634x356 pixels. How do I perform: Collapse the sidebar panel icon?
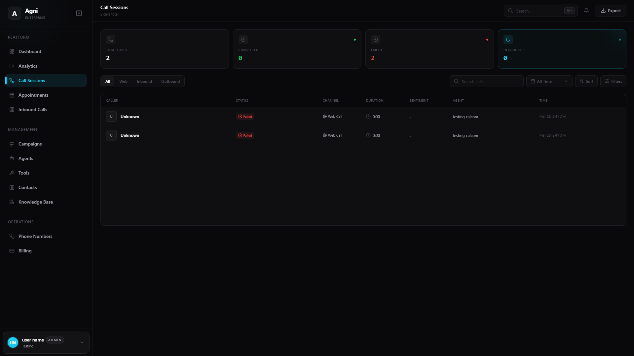pyautogui.click(x=79, y=13)
